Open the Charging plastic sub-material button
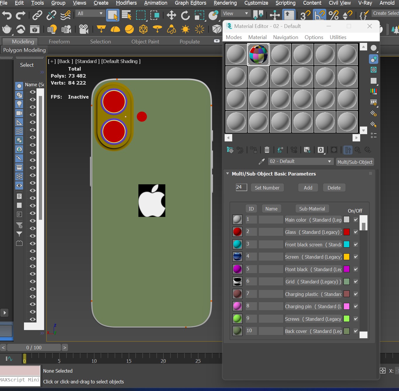Image resolution: width=399 pixels, height=391 pixels. coord(313,294)
